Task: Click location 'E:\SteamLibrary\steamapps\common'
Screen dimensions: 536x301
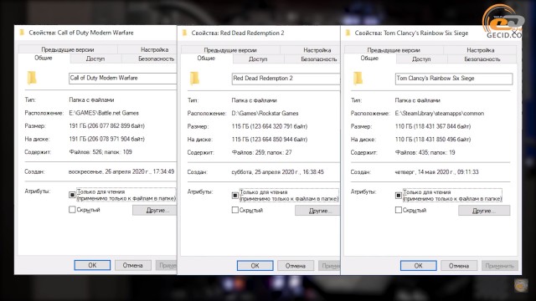Action: click(x=440, y=114)
